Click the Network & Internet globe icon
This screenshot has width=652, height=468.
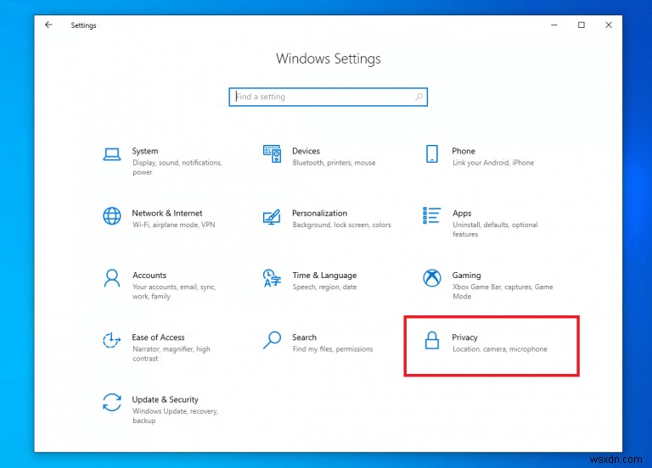pyautogui.click(x=112, y=216)
